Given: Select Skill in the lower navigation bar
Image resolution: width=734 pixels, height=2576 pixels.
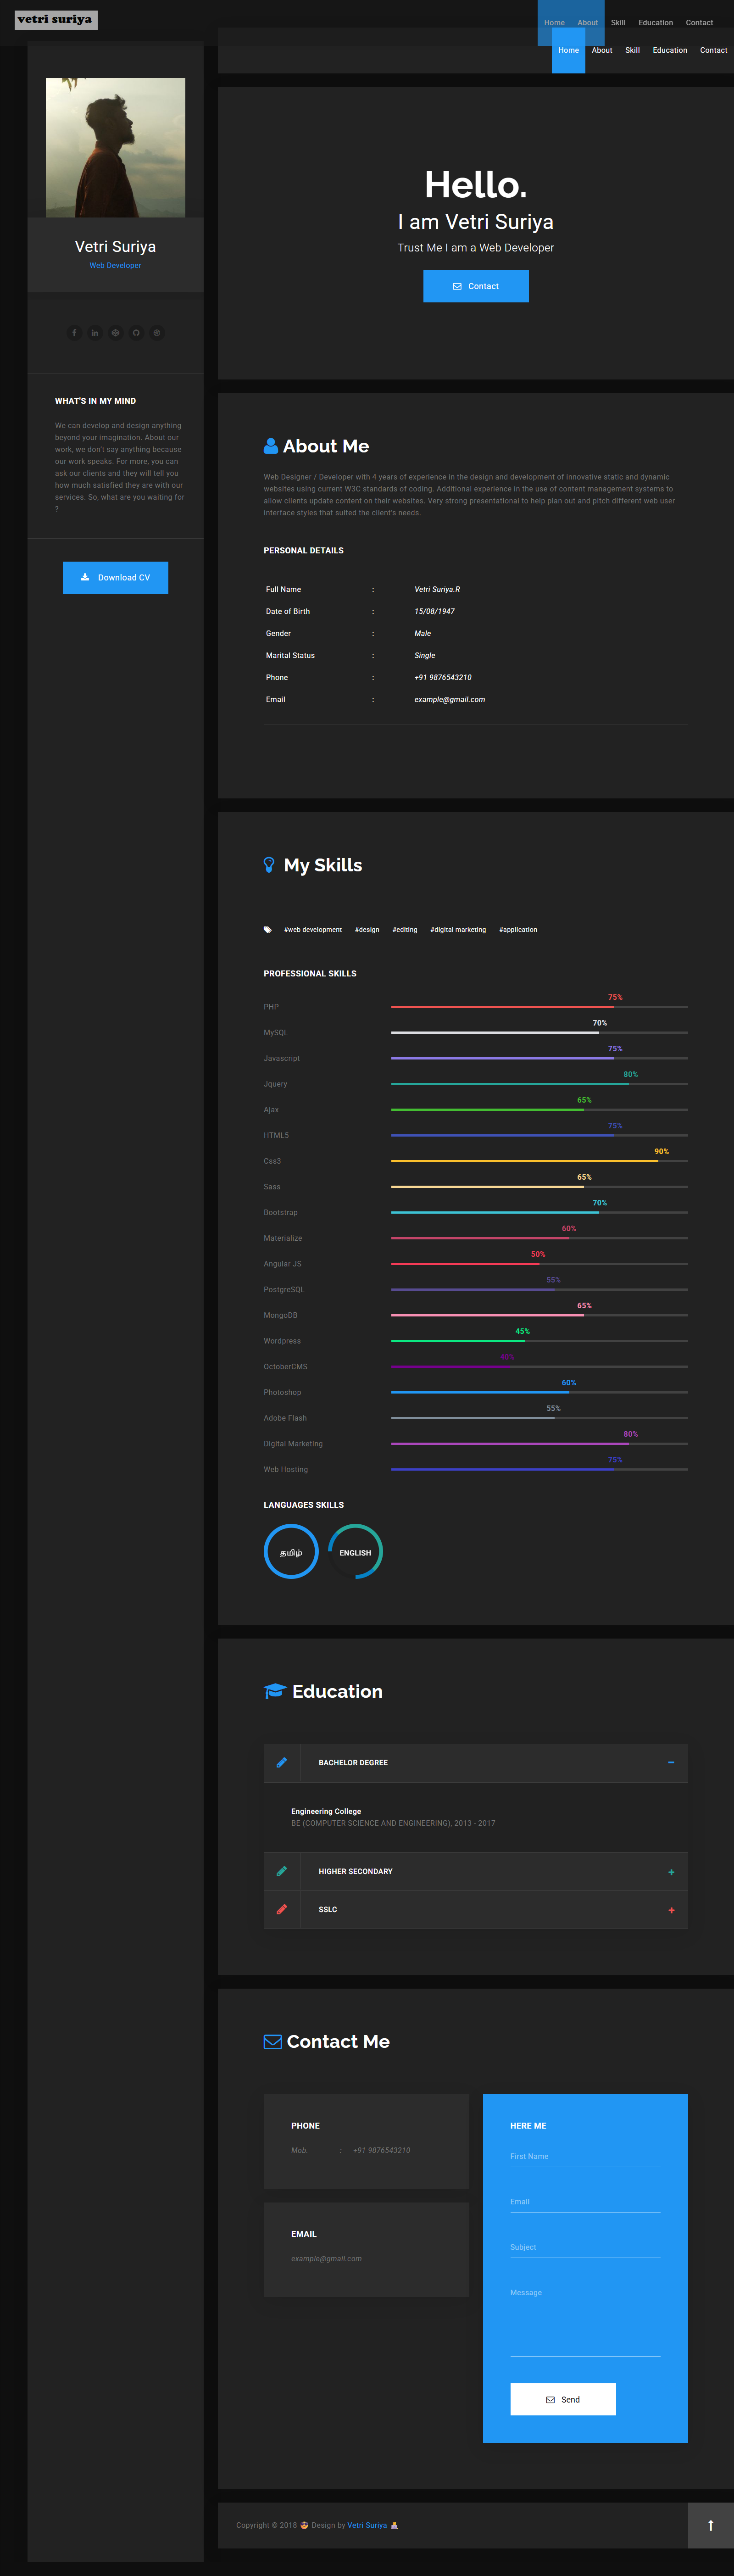Looking at the screenshot, I should pyautogui.click(x=632, y=50).
